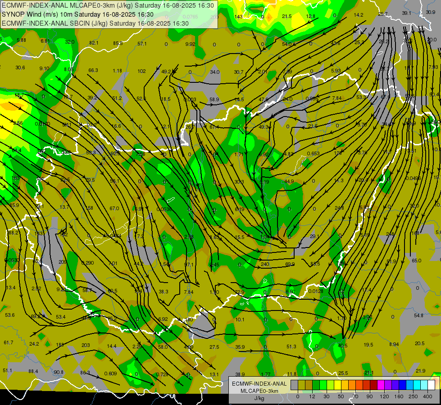
Task: Click the map value '13.4' at left edge
Action: 10,288
